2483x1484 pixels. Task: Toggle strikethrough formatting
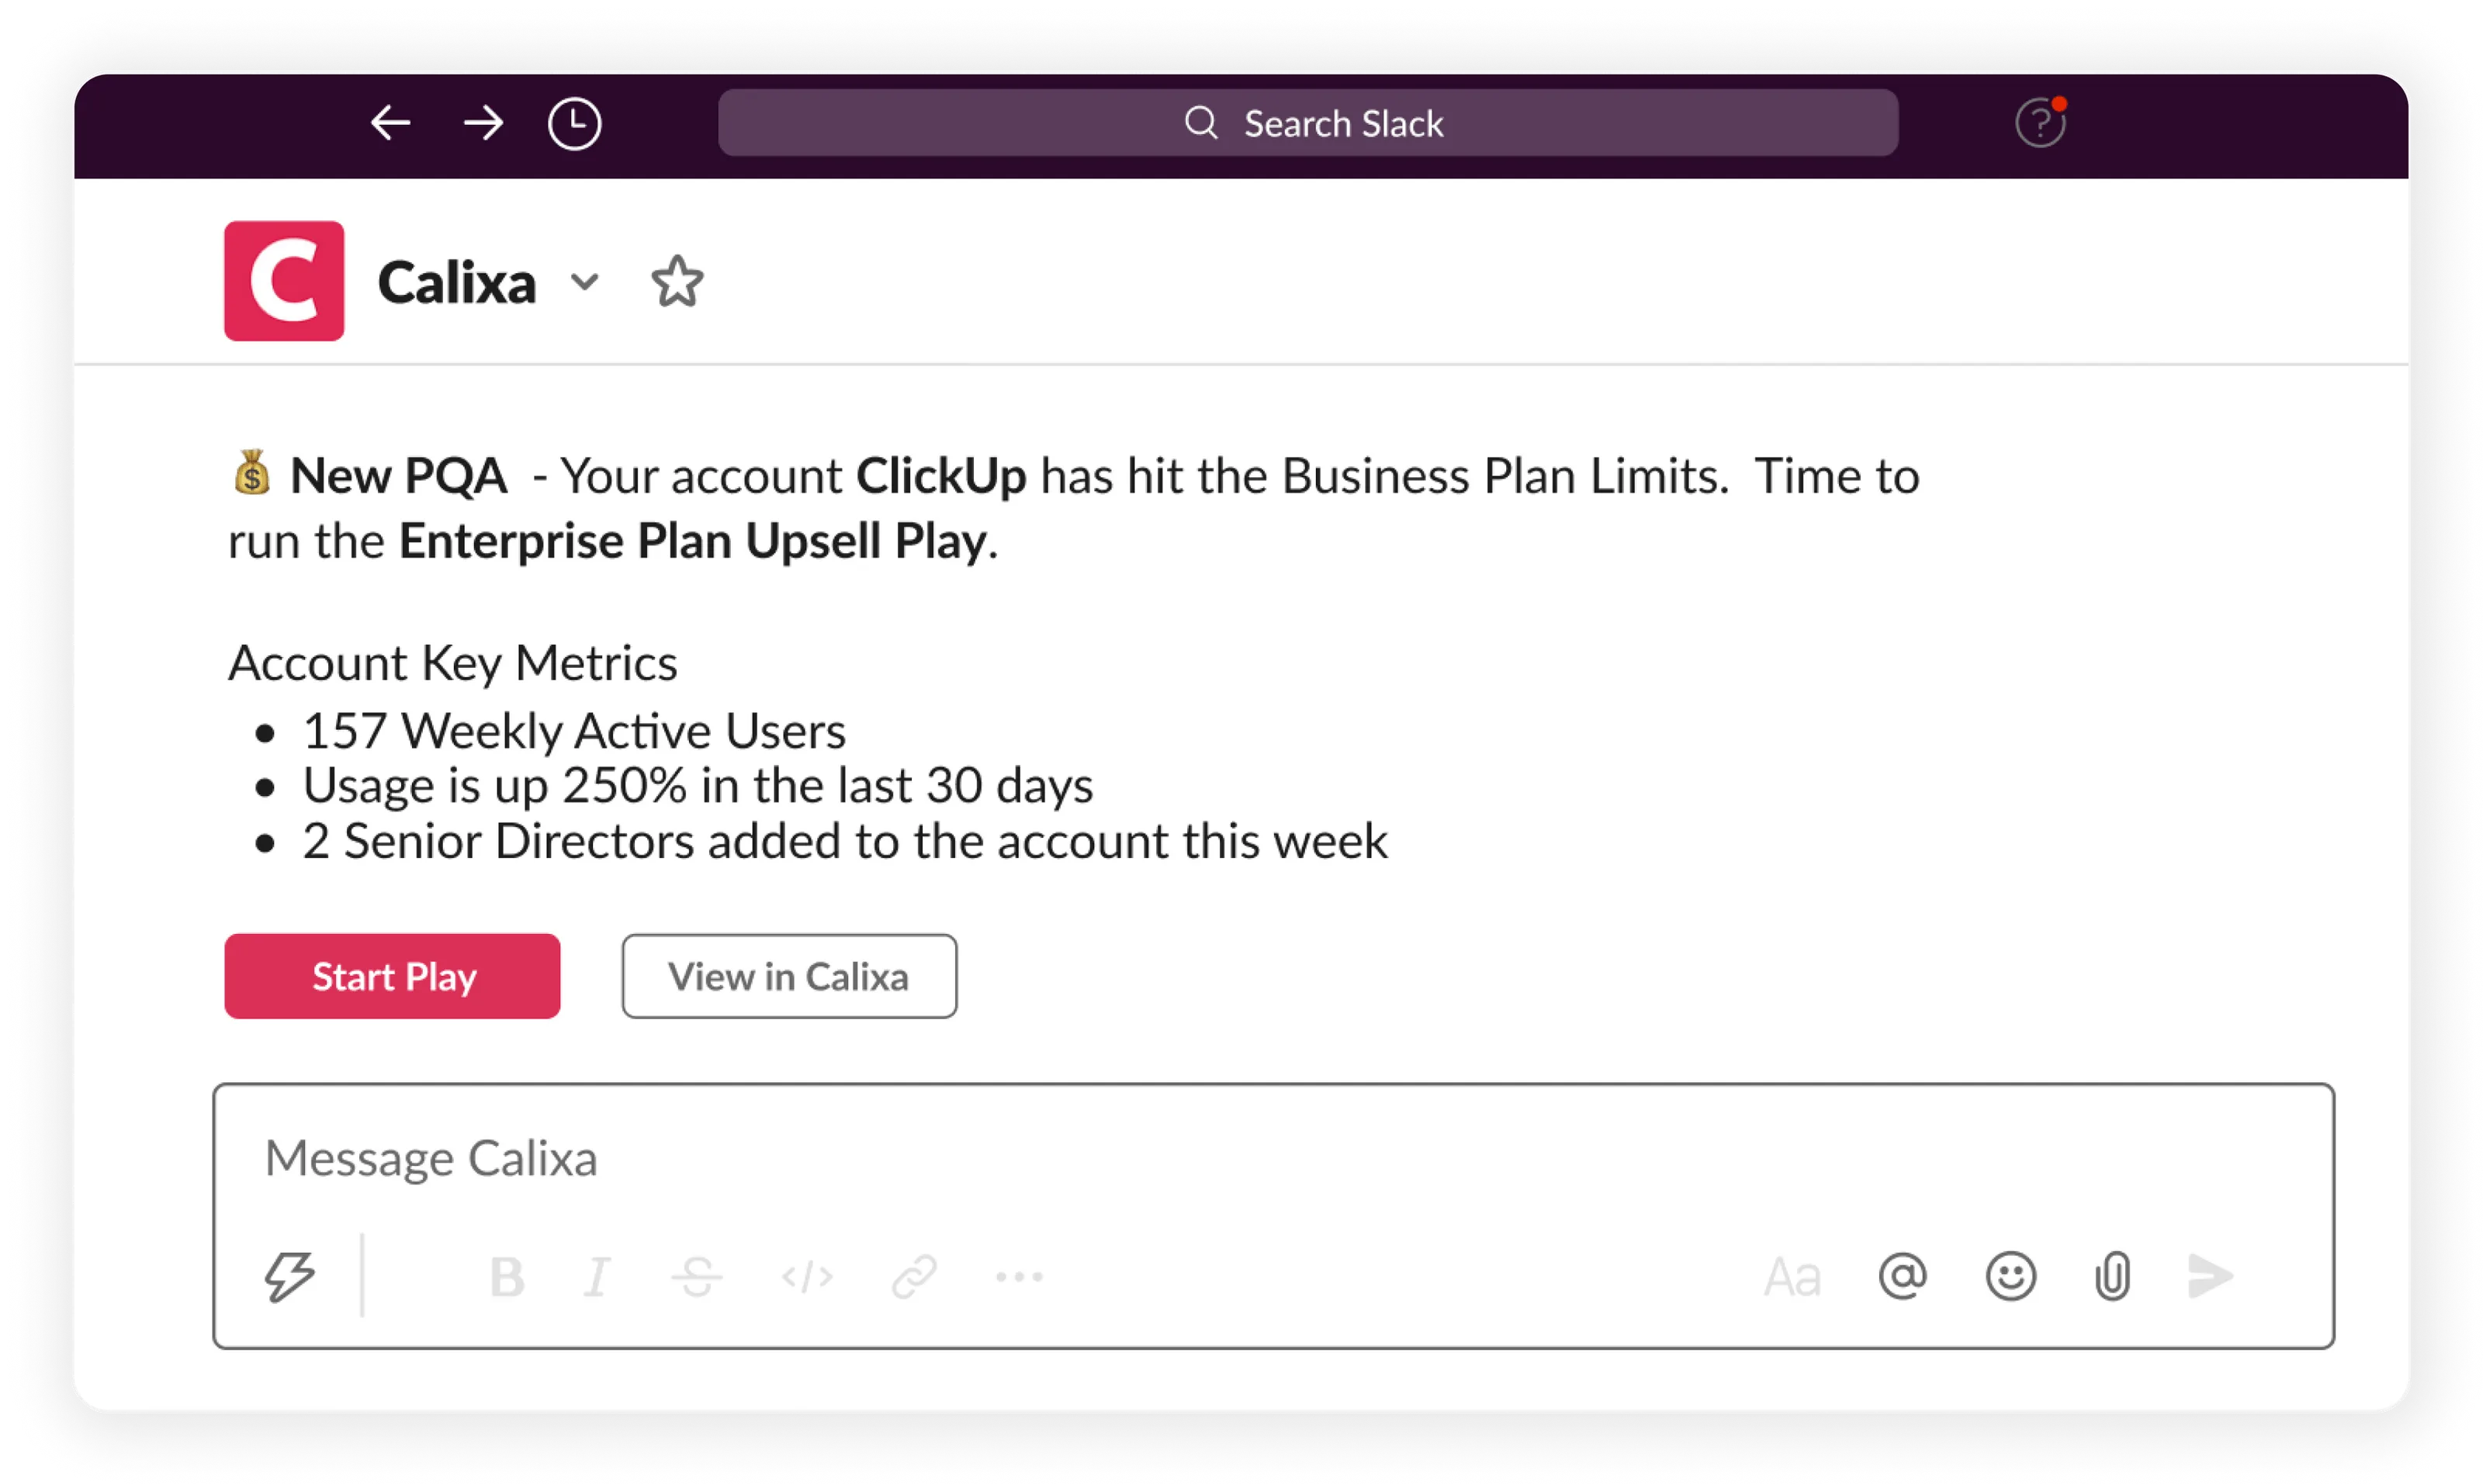[x=697, y=1277]
